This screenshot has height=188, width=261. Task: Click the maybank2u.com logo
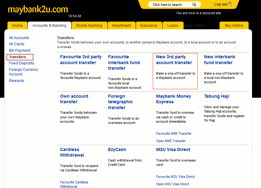click(38, 10)
